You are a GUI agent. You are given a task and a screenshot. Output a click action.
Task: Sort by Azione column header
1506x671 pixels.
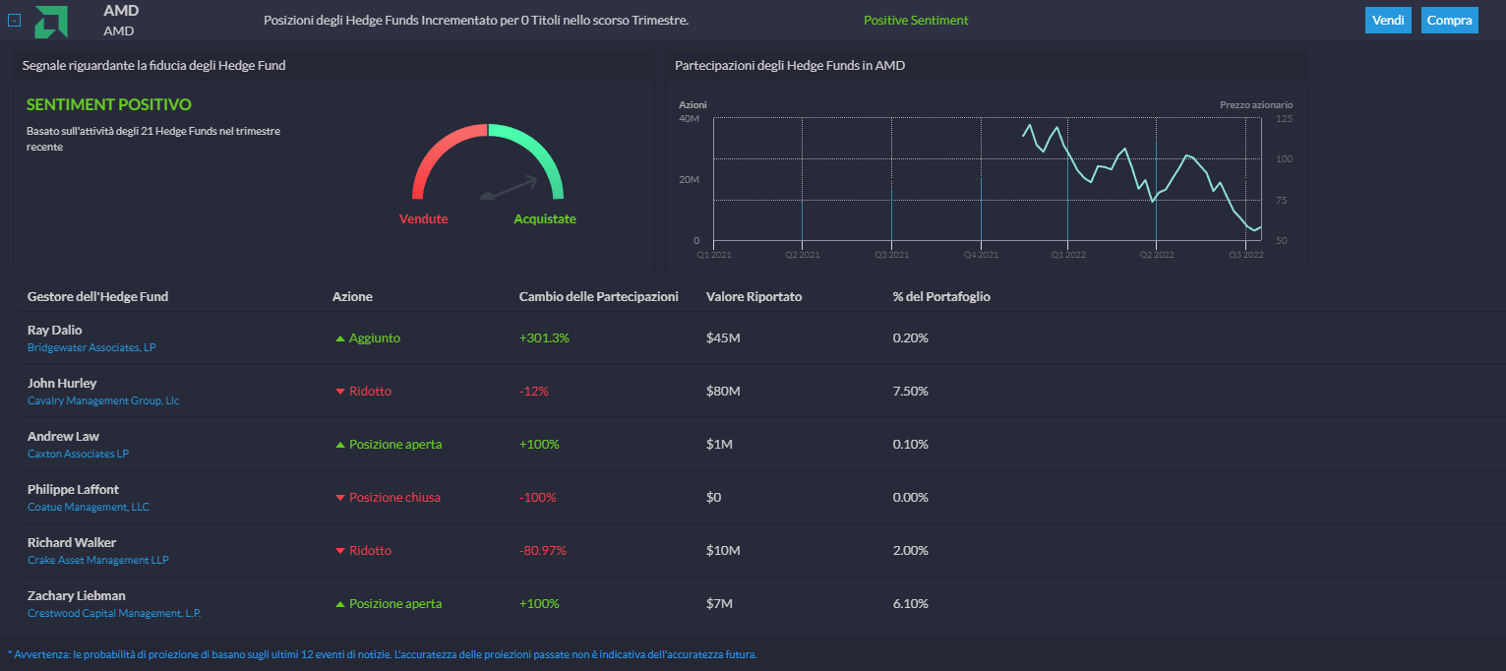pyautogui.click(x=352, y=296)
